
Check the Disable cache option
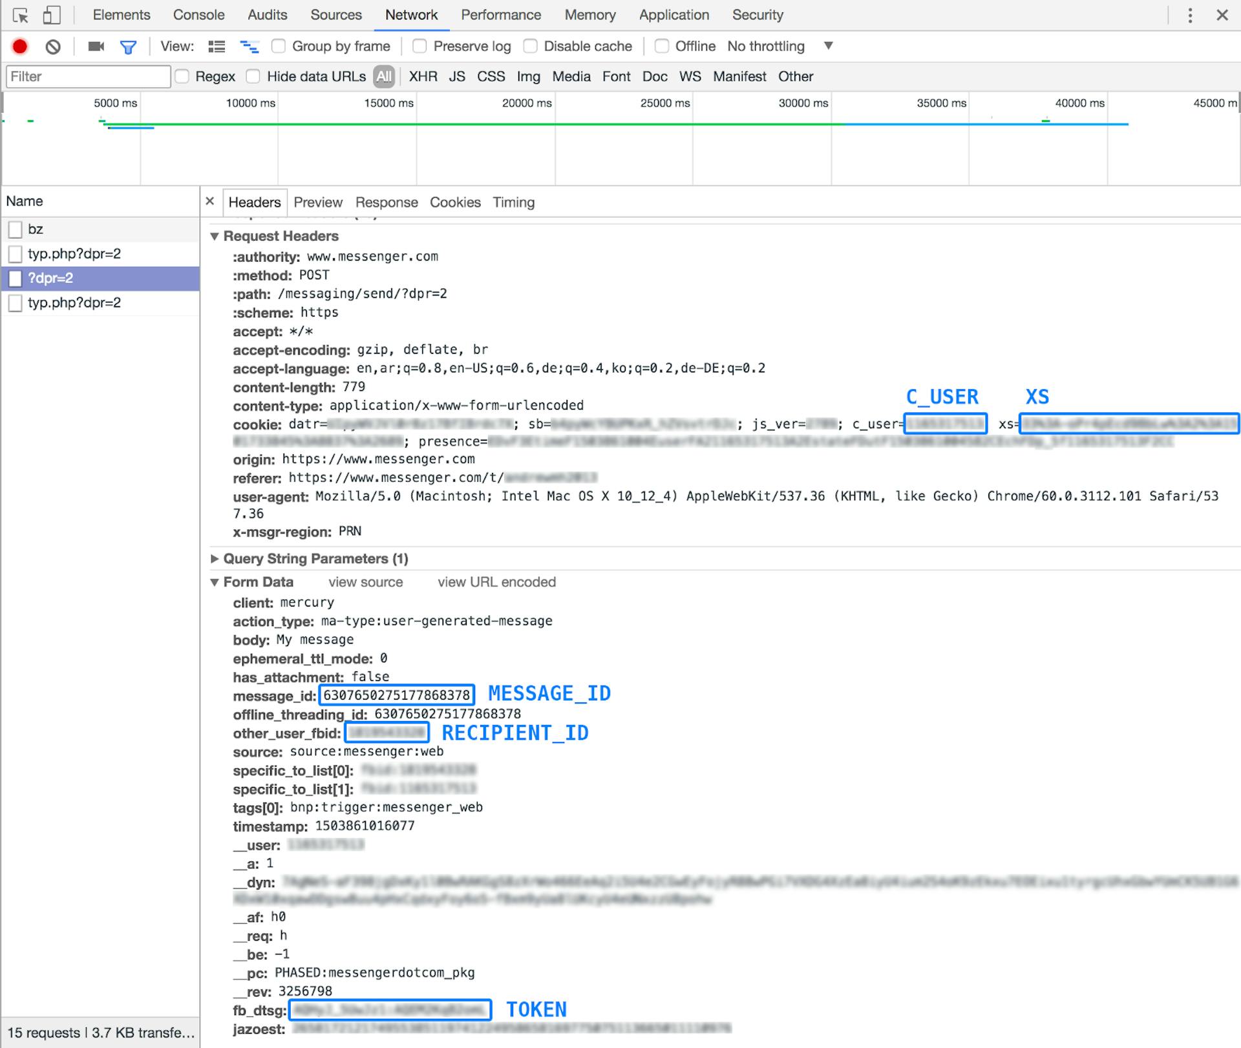[530, 47]
